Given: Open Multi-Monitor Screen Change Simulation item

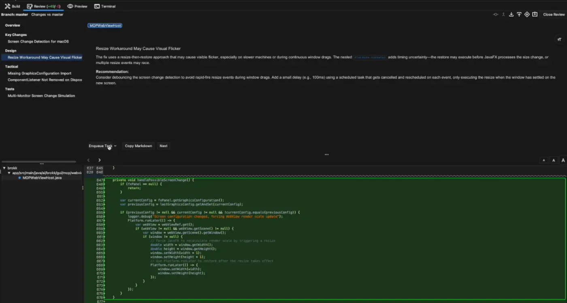Looking at the screenshot, I should pyautogui.click(x=41, y=96).
